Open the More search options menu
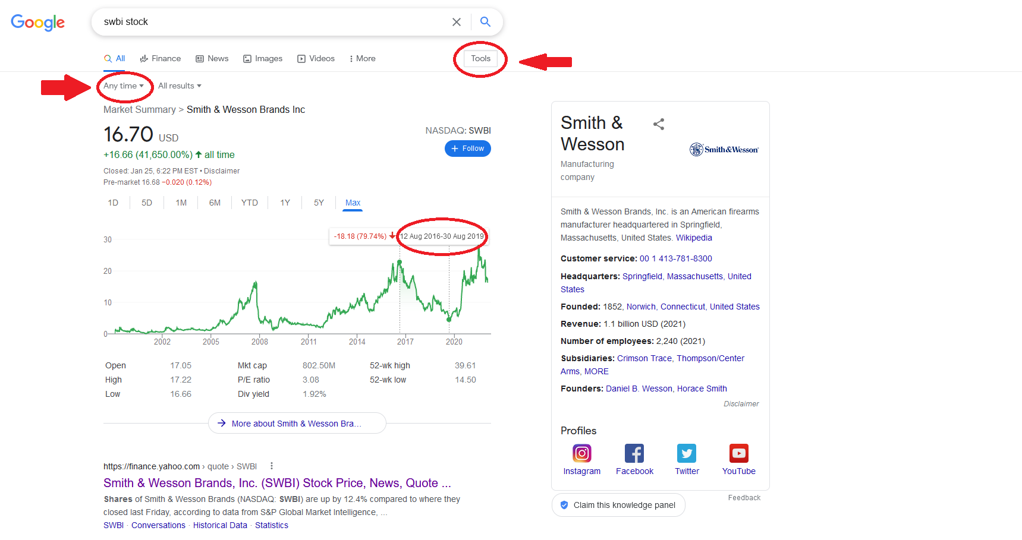This screenshot has width=1022, height=540. 362,59
